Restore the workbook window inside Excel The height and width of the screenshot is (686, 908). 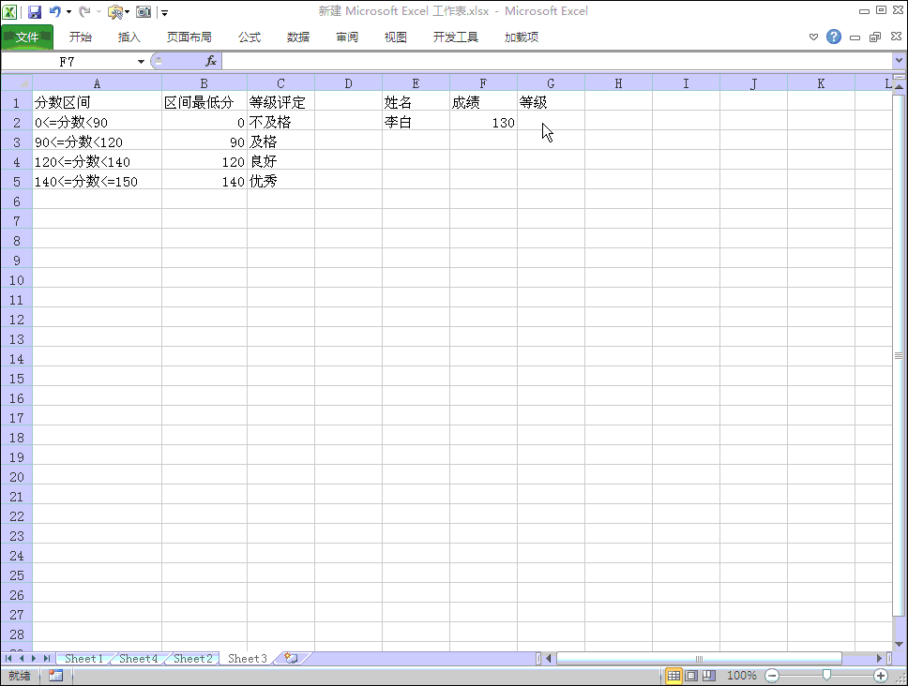point(875,37)
